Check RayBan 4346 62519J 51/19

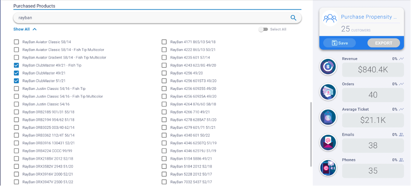[x=164, y=151]
